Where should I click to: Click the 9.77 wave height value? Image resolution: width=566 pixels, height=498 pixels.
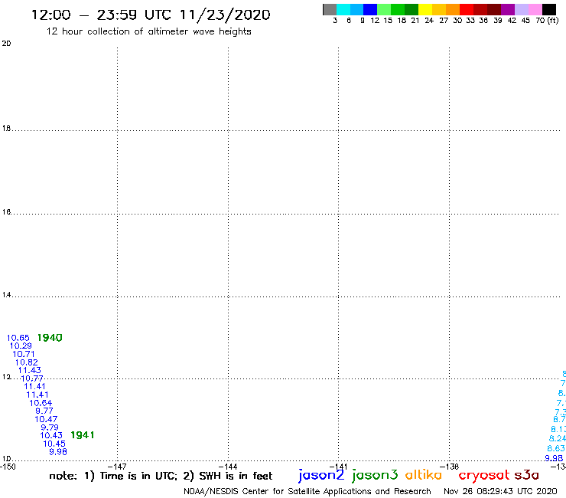coord(44,411)
